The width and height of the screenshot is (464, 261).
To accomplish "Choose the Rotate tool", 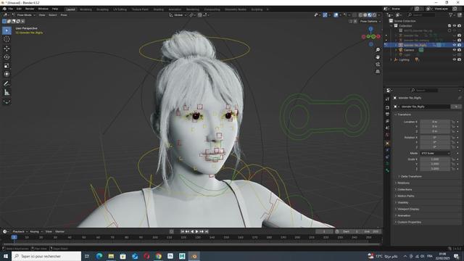I will tap(7, 57).
